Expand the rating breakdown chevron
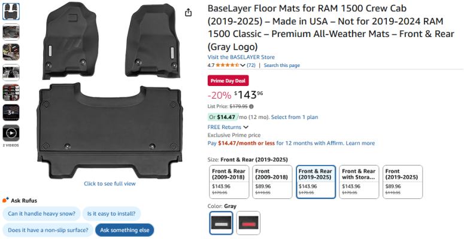Image resolution: width=464 pixels, height=239 pixels. click(x=242, y=66)
